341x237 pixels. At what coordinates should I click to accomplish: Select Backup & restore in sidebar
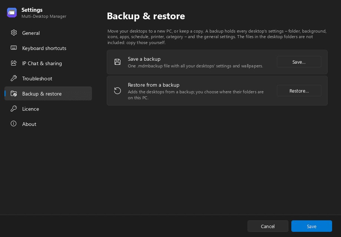click(48, 94)
